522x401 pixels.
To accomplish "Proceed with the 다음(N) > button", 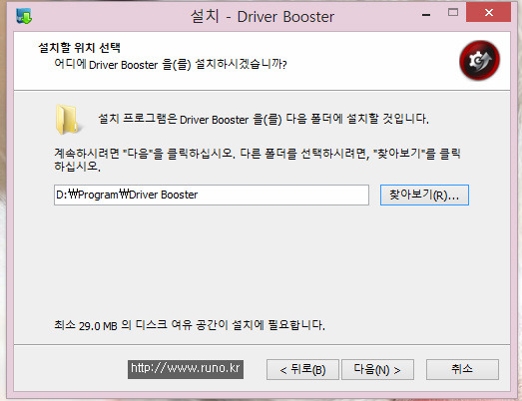I will [x=377, y=369].
